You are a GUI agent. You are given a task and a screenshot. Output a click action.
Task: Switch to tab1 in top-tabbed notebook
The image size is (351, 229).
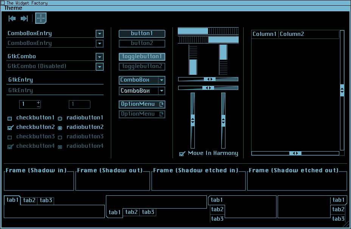[12, 200]
